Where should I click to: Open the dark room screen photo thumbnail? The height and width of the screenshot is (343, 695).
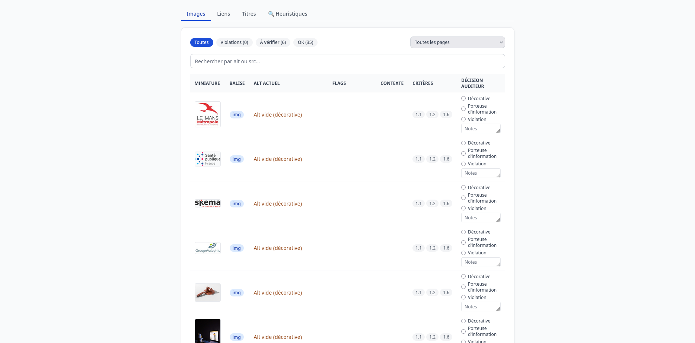[208, 331]
